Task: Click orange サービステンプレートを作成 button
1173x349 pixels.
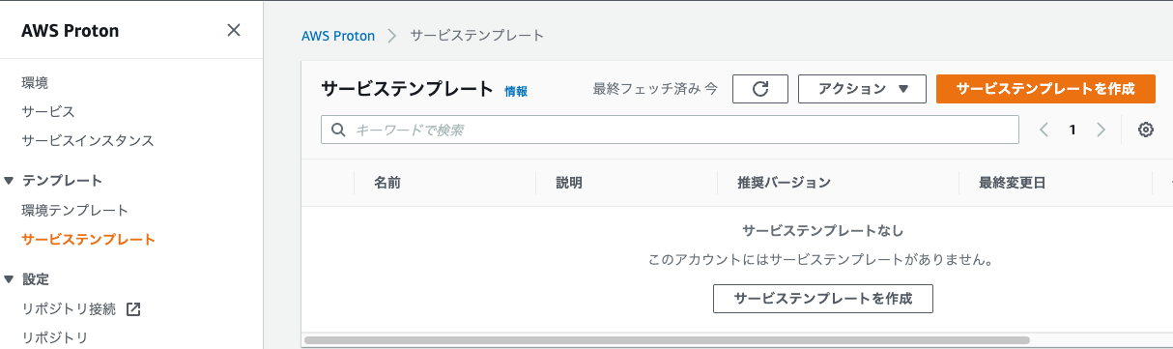Action: (1045, 88)
